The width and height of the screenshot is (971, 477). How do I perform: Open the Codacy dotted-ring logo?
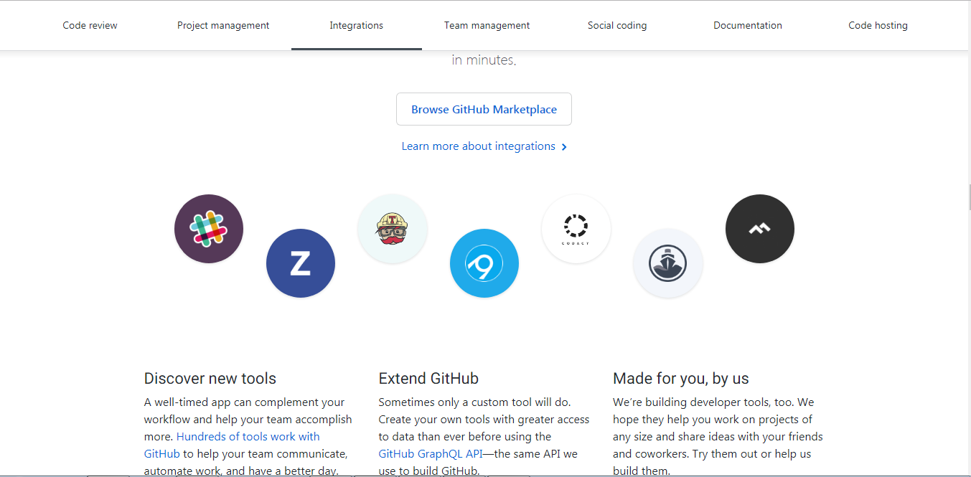click(576, 229)
